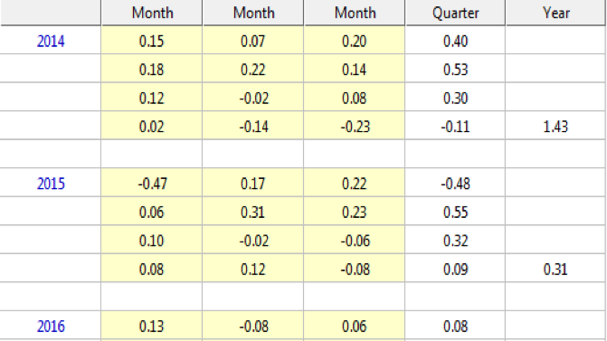The width and height of the screenshot is (607, 341).
Task: Open the 2016 year link
Action: 51,327
